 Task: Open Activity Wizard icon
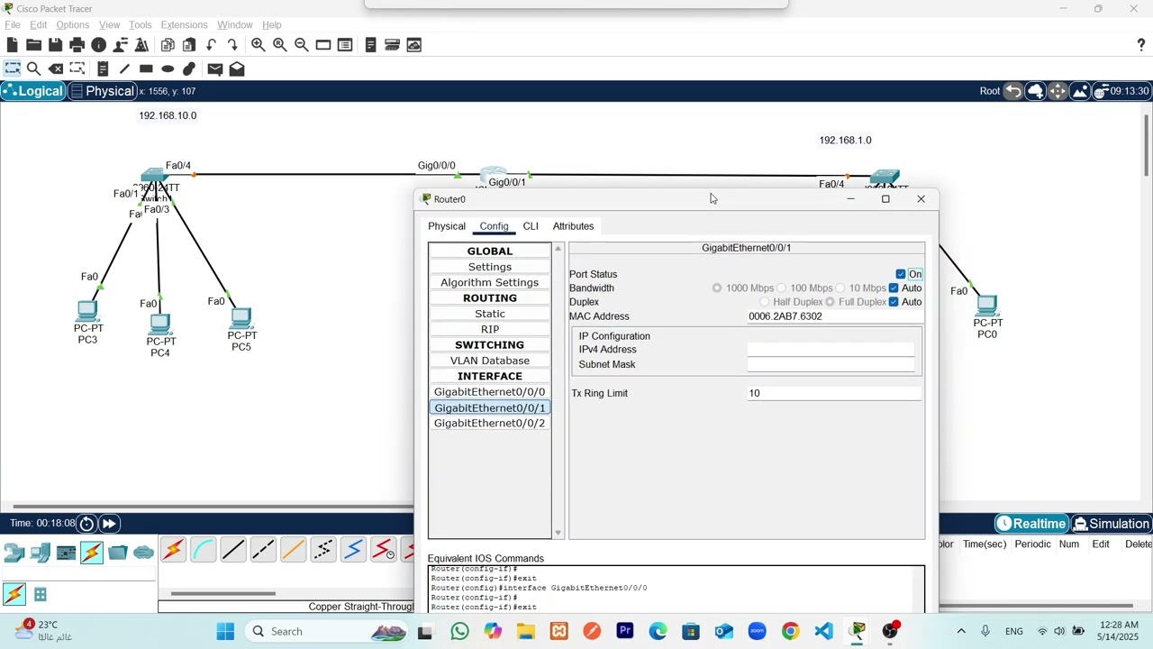point(141,44)
